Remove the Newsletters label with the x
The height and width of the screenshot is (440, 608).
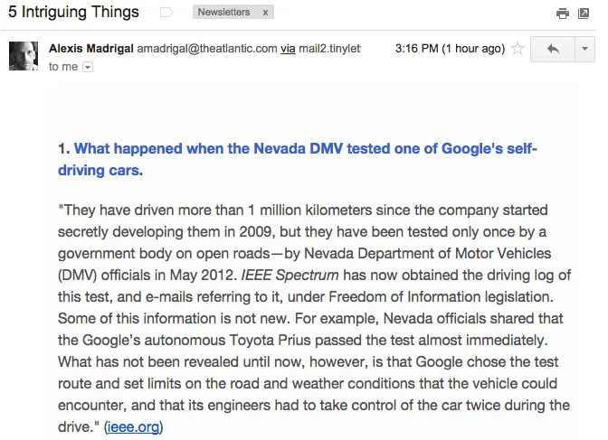(265, 13)
